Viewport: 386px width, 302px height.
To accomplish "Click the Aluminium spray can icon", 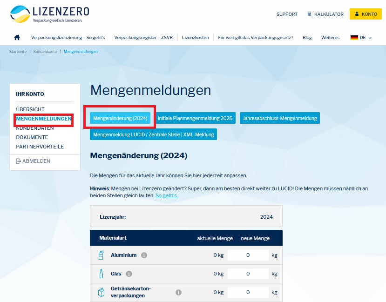I will (101, 255).
